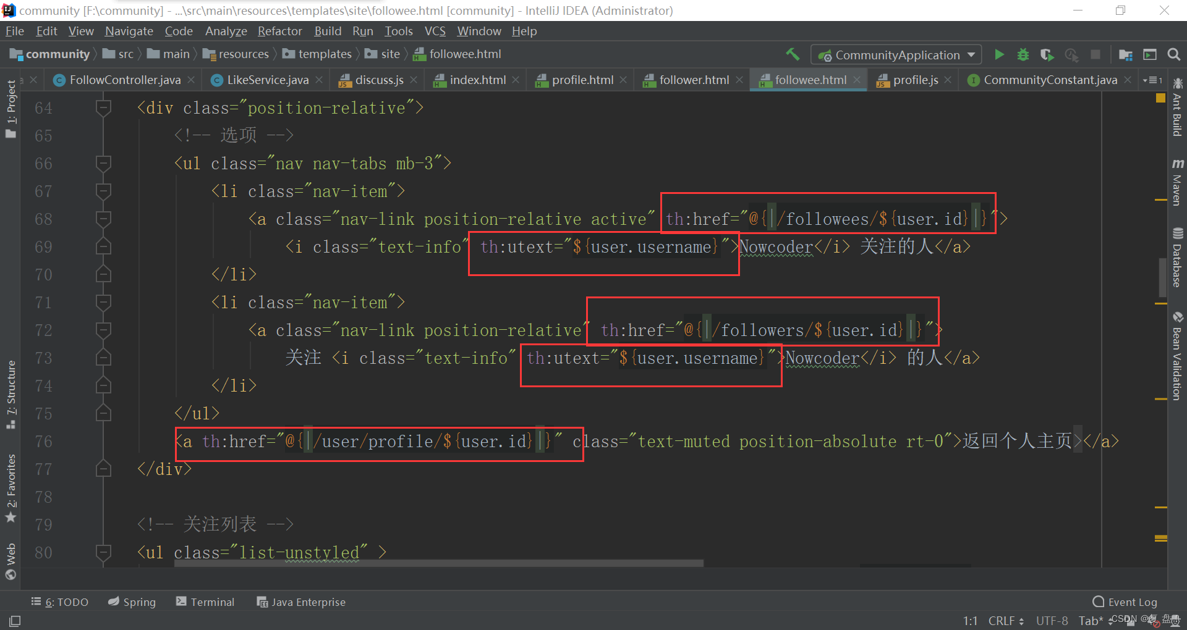Open the Bean Validation side panel

(x=1177, y=356)
